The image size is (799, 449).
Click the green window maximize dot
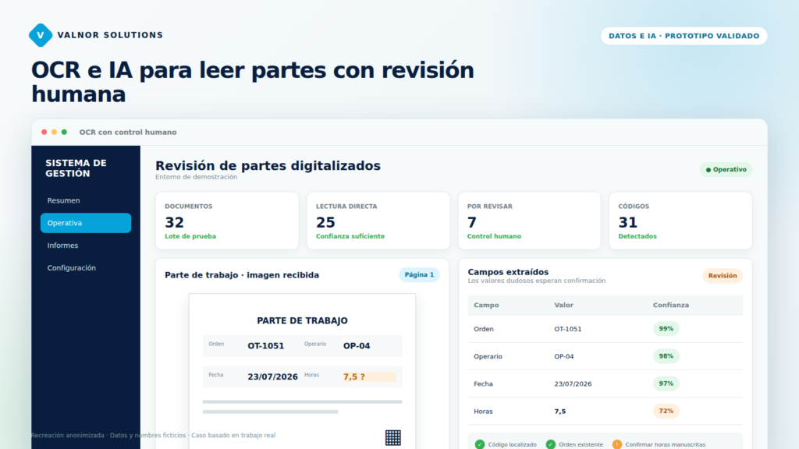point(64,132)
